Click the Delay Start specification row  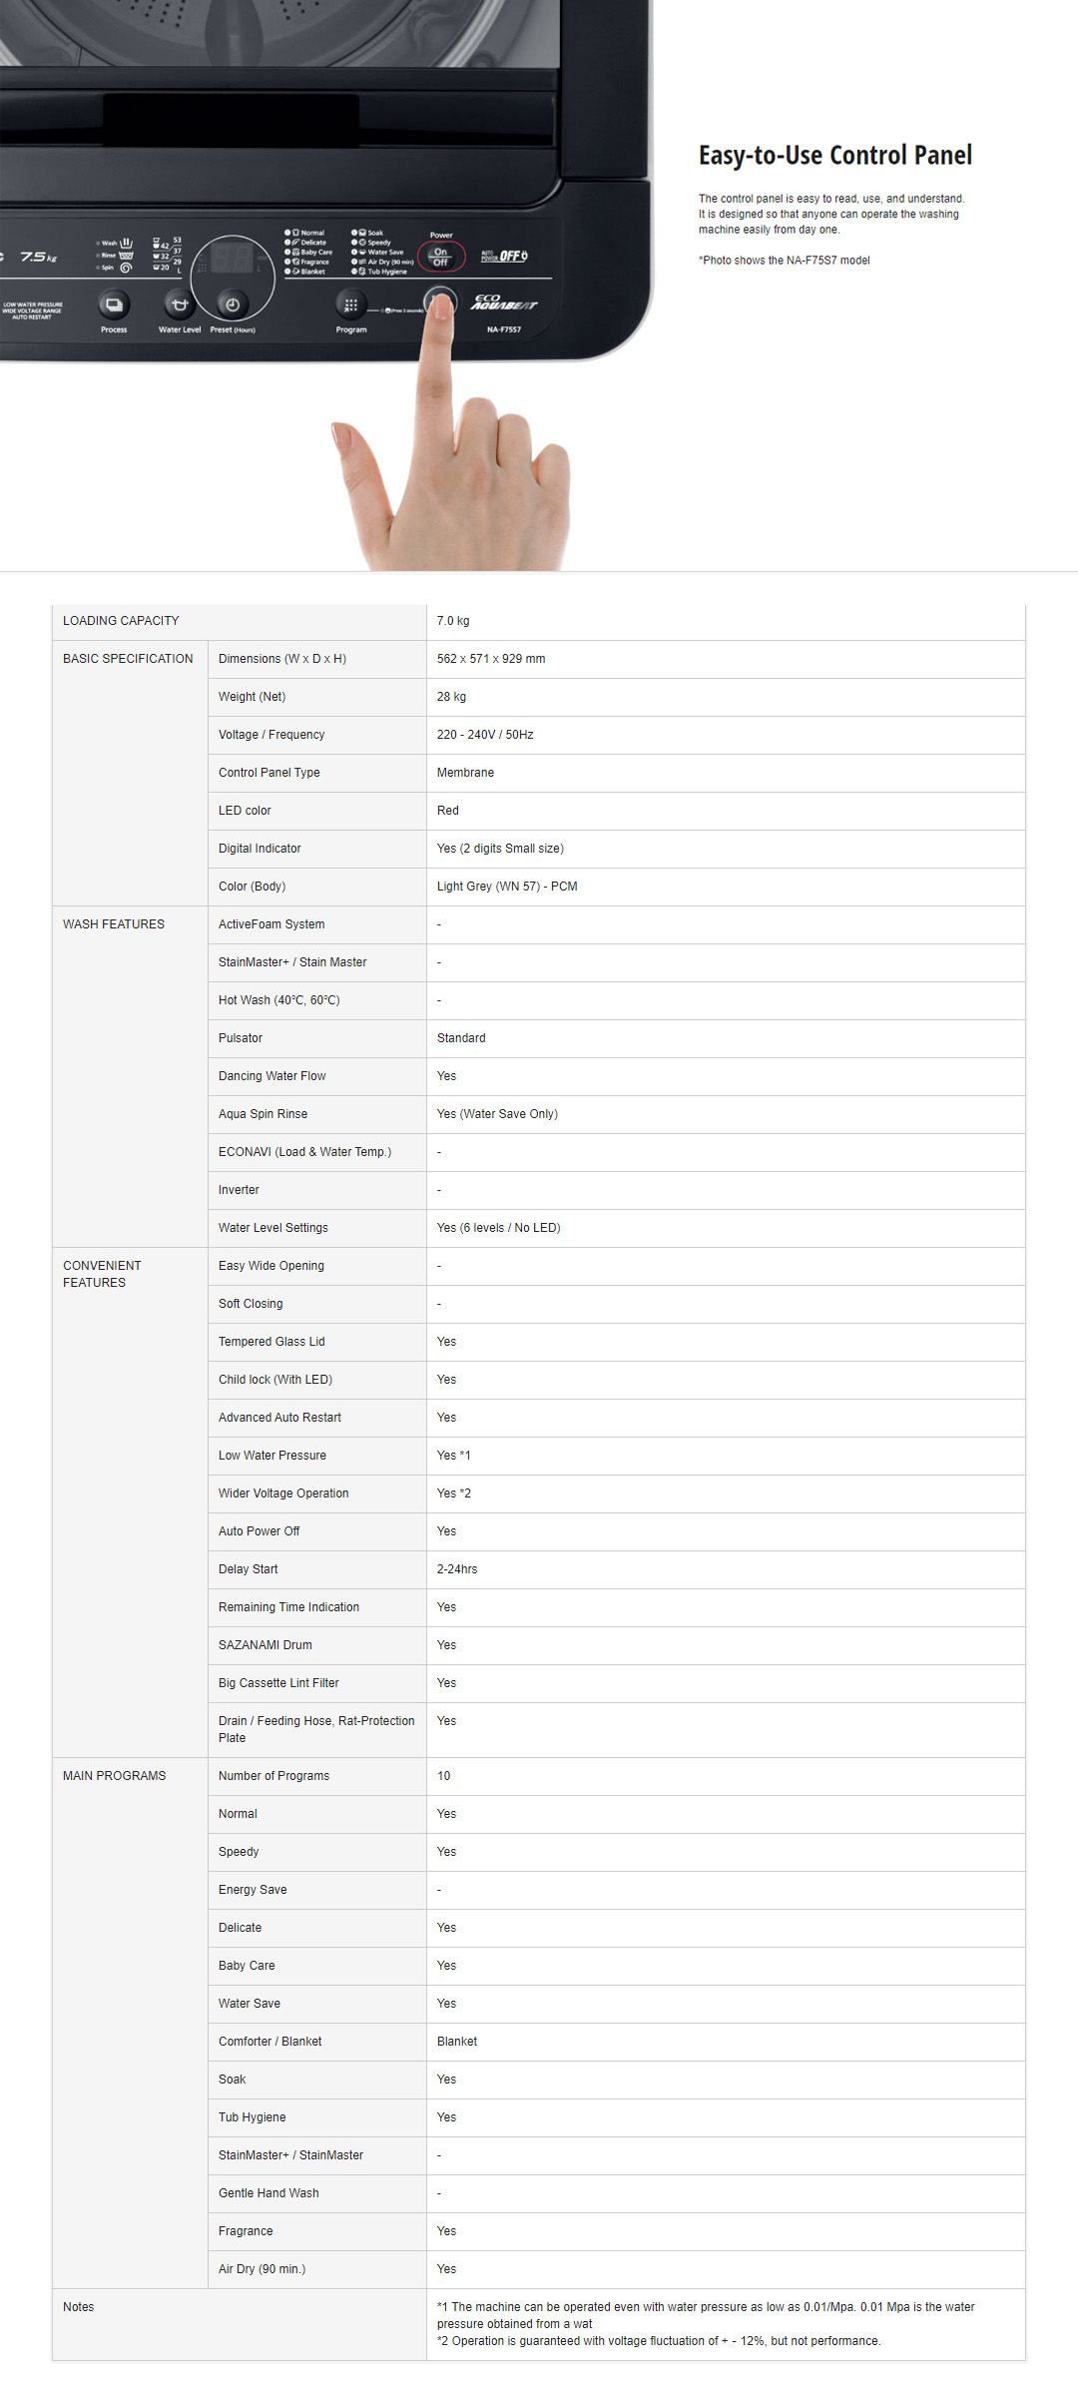click(x=249, y=1569)
